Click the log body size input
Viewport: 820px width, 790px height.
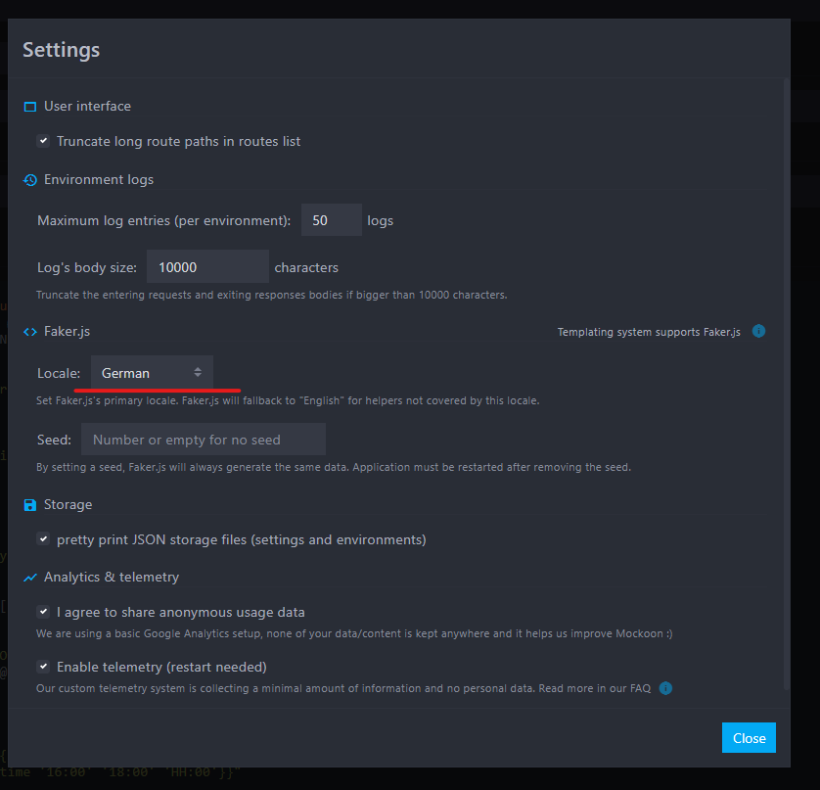pyautogui.click(x=206, y=265)
